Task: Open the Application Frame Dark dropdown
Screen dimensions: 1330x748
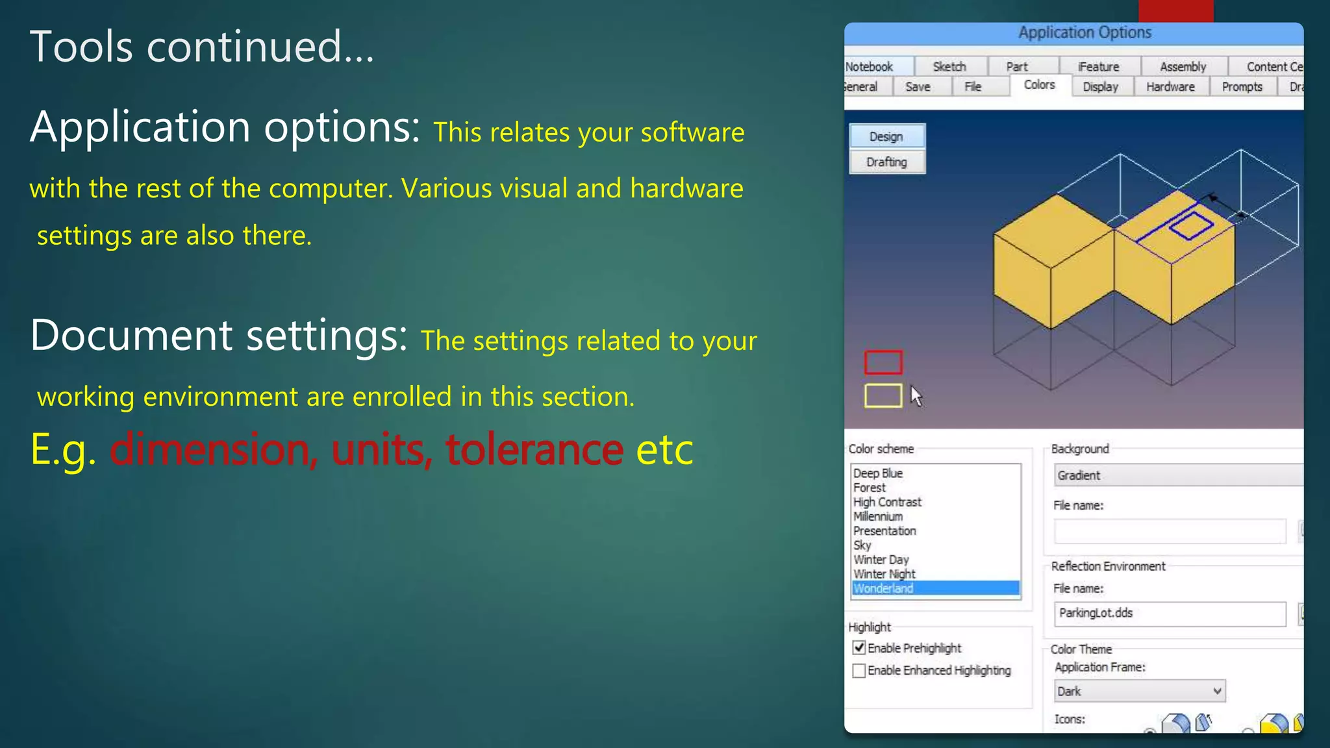Action: (1140, 692)
